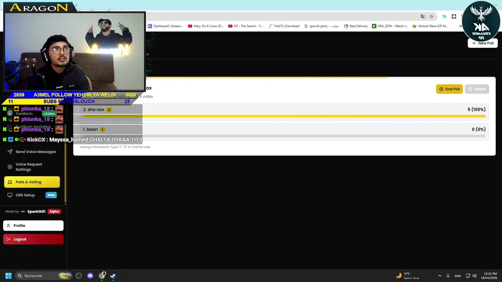
Task: Select the "2. sha nox" poll option
Action: click(284, 112)
